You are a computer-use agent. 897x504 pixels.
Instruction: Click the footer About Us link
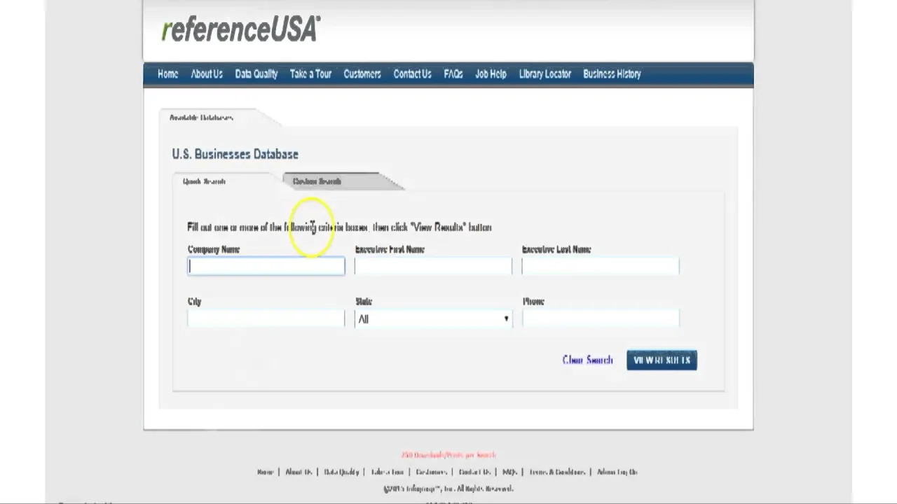click(x=298, y=472)
